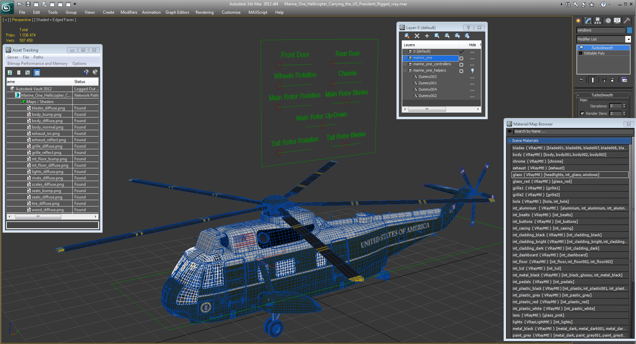The width and height of the screenshot is (636, 344).
Task: Open the 3ds Max application menu button
Action: point(7,7)
